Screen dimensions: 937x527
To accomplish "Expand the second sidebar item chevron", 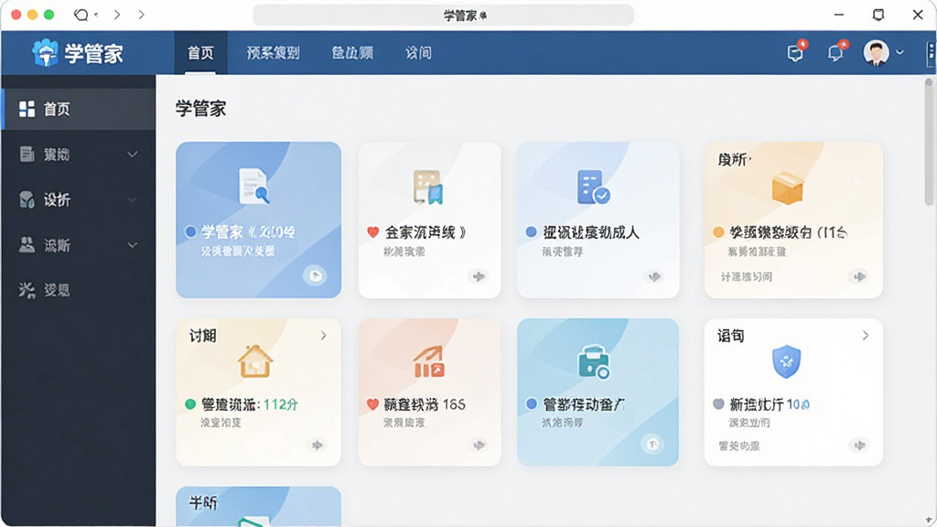I will tap(133, 154).
